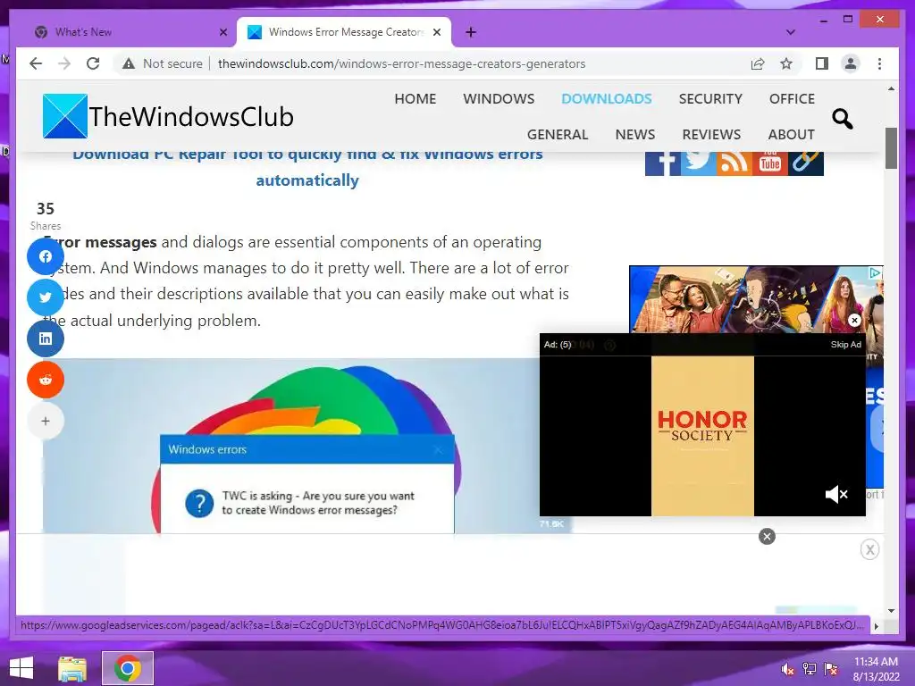Open the site search magnifier

click(842, 119)
